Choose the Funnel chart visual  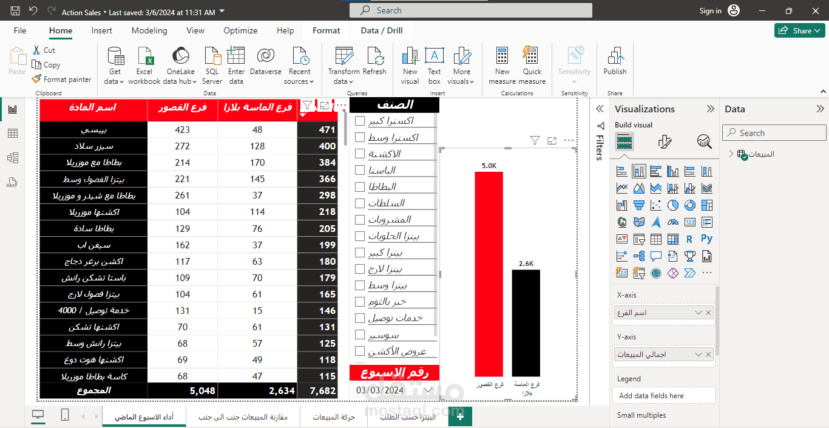(x=638, y=205)
